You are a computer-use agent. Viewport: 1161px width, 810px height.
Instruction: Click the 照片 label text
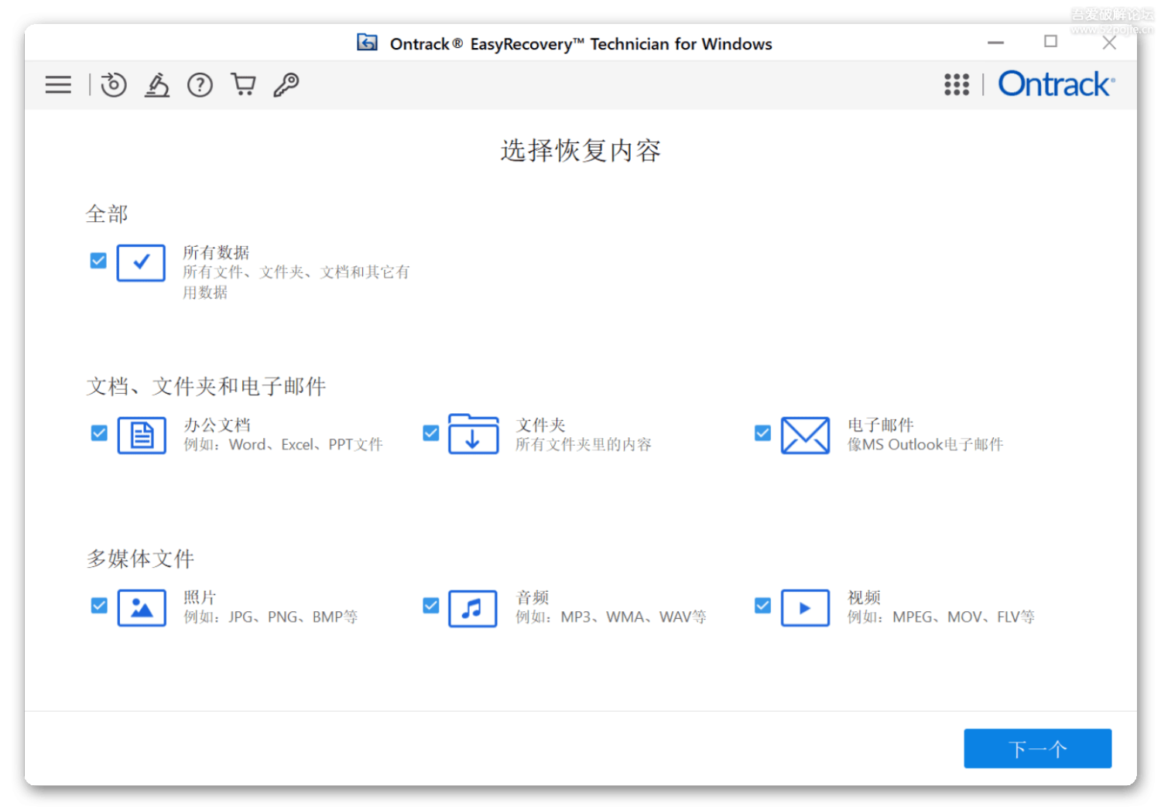click(200, 597)
